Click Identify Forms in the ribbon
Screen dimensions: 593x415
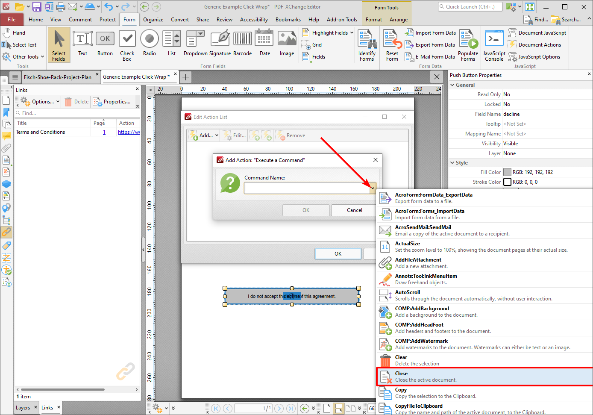click(367, 45)
